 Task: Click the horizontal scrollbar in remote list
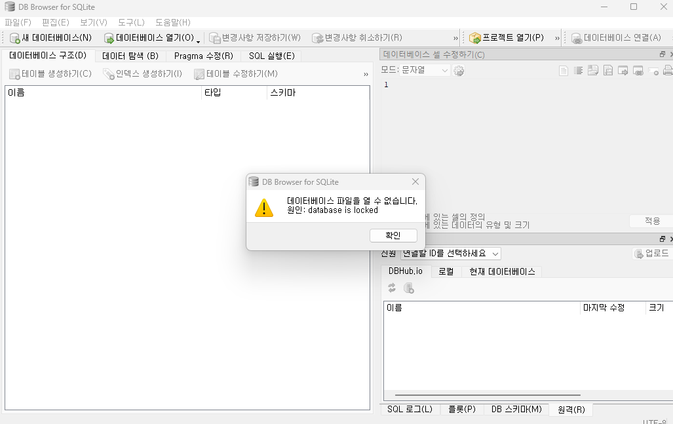point(488,395)
